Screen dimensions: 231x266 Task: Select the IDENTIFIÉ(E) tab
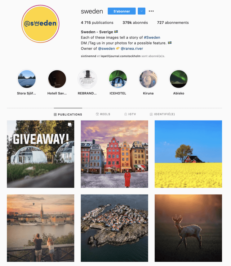[162, 114]
